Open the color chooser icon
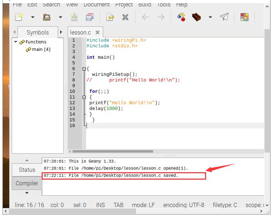The image size is (273, 217). pos(245,17)
